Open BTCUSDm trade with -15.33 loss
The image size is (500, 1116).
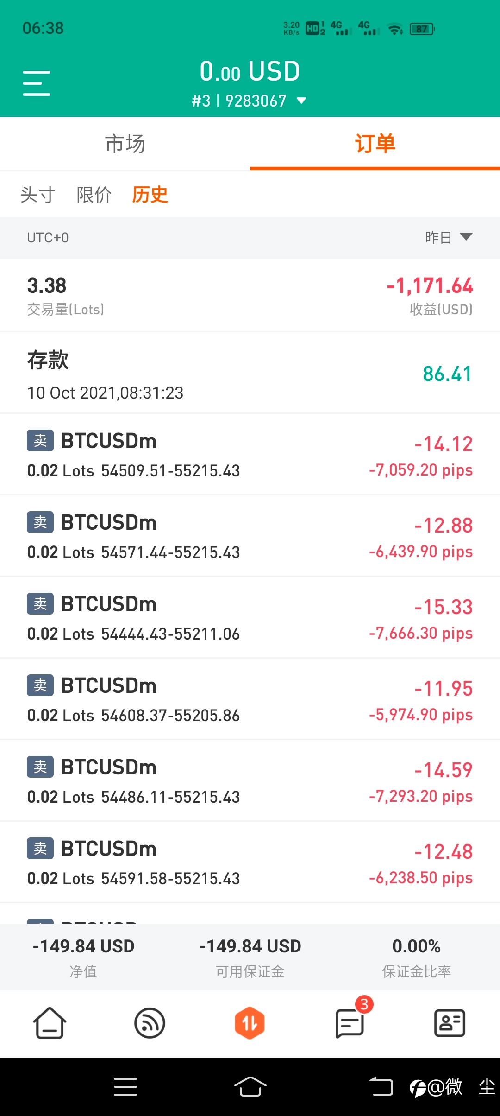click(x=250, y=618)
